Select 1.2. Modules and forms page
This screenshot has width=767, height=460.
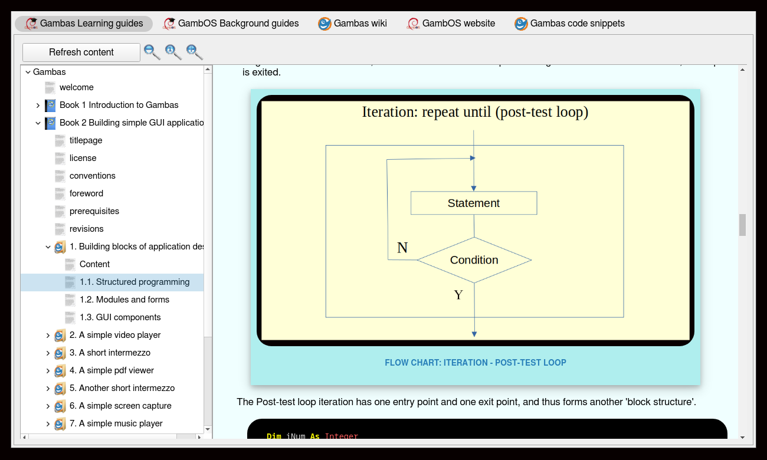click(x=124, y=300)
